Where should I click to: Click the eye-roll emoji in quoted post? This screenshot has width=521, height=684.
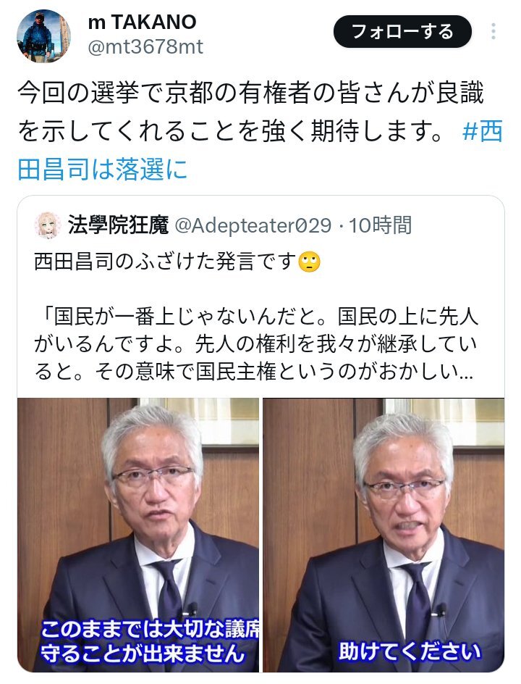pos(310,262)
